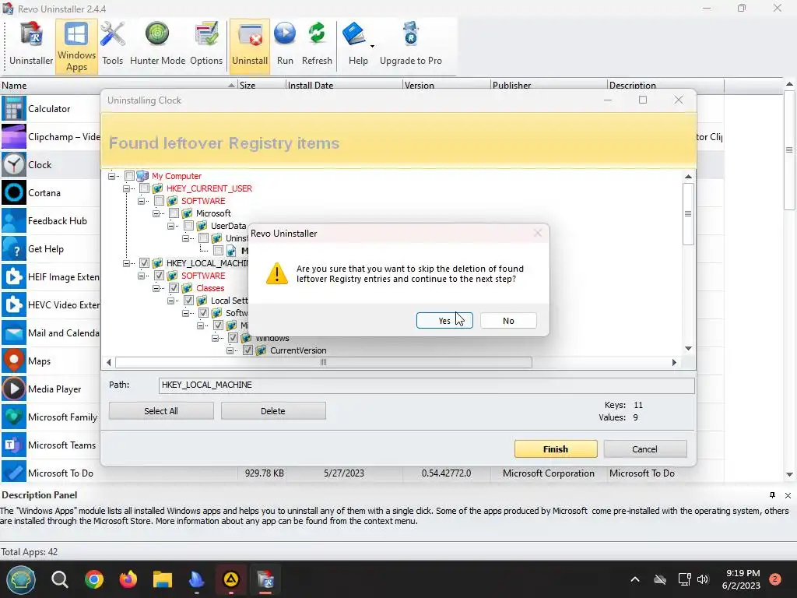The image size is (797, 598).
Task: Open Options from the toolbar
Action: (206, 44)
